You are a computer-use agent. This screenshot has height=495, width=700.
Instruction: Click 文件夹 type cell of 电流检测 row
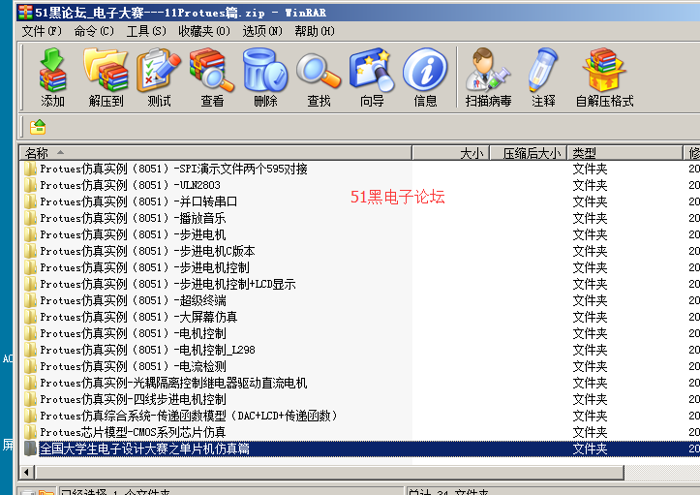[x=590, y=366]
